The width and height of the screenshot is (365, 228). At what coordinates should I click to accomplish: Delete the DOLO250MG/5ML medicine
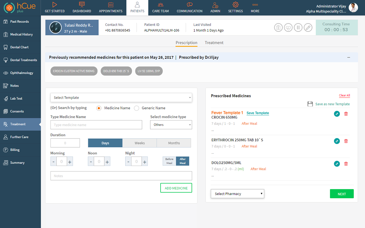346,164
